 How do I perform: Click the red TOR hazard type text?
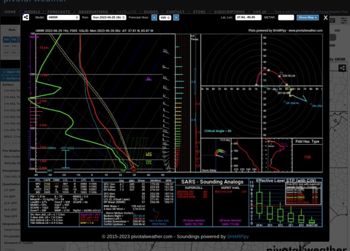tap(307, 157)
